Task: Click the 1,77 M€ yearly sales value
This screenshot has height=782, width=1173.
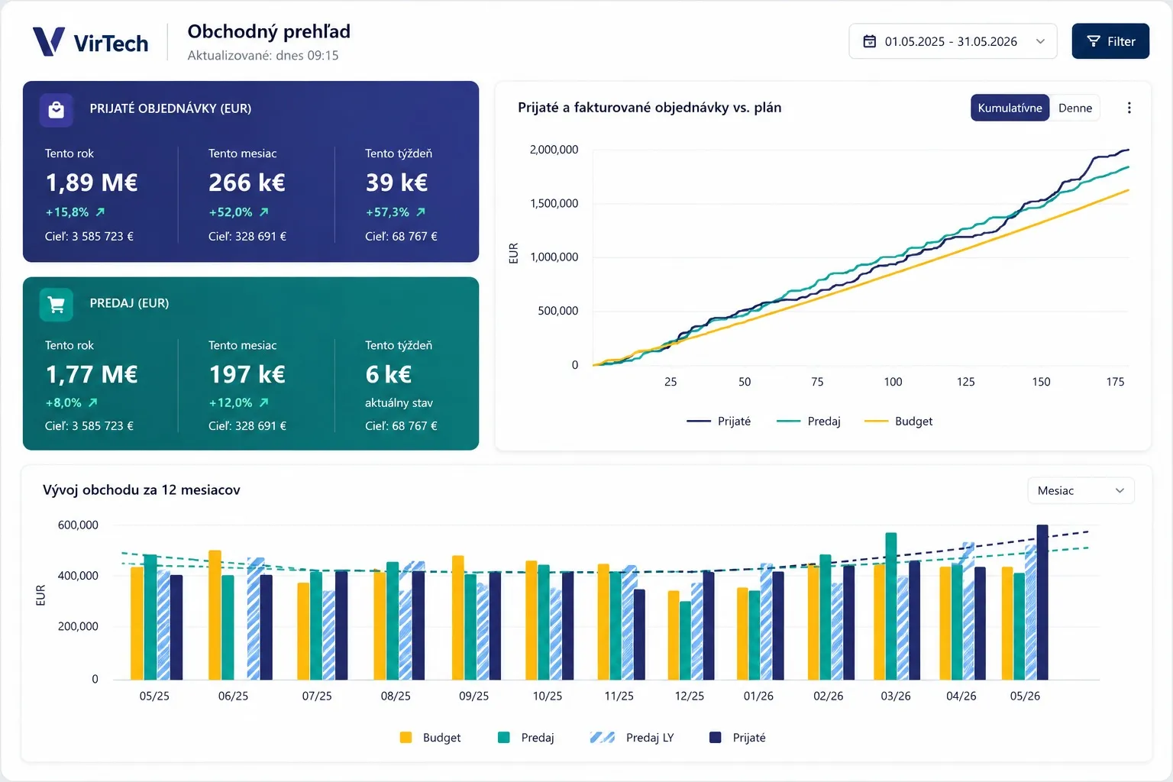Action: (x=92, y=374)
